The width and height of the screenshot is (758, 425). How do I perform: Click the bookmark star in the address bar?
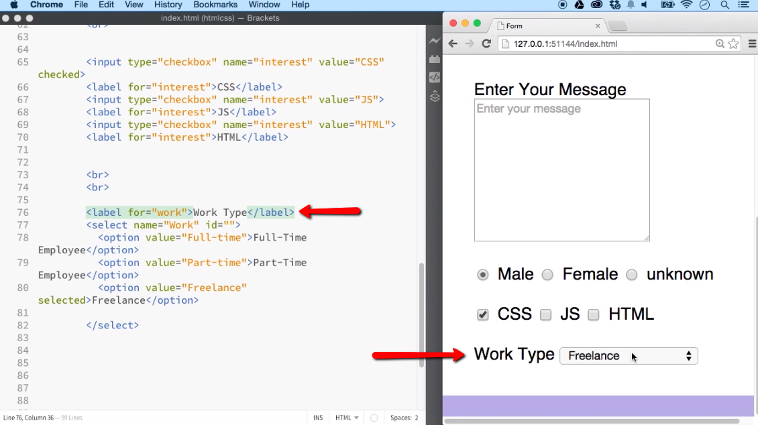point(733,43)
